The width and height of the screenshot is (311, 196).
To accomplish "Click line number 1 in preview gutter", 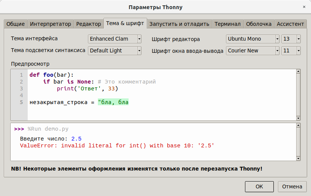I will 21,75.
